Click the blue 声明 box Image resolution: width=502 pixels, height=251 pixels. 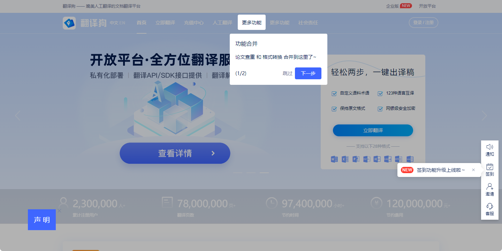point(42,220)
